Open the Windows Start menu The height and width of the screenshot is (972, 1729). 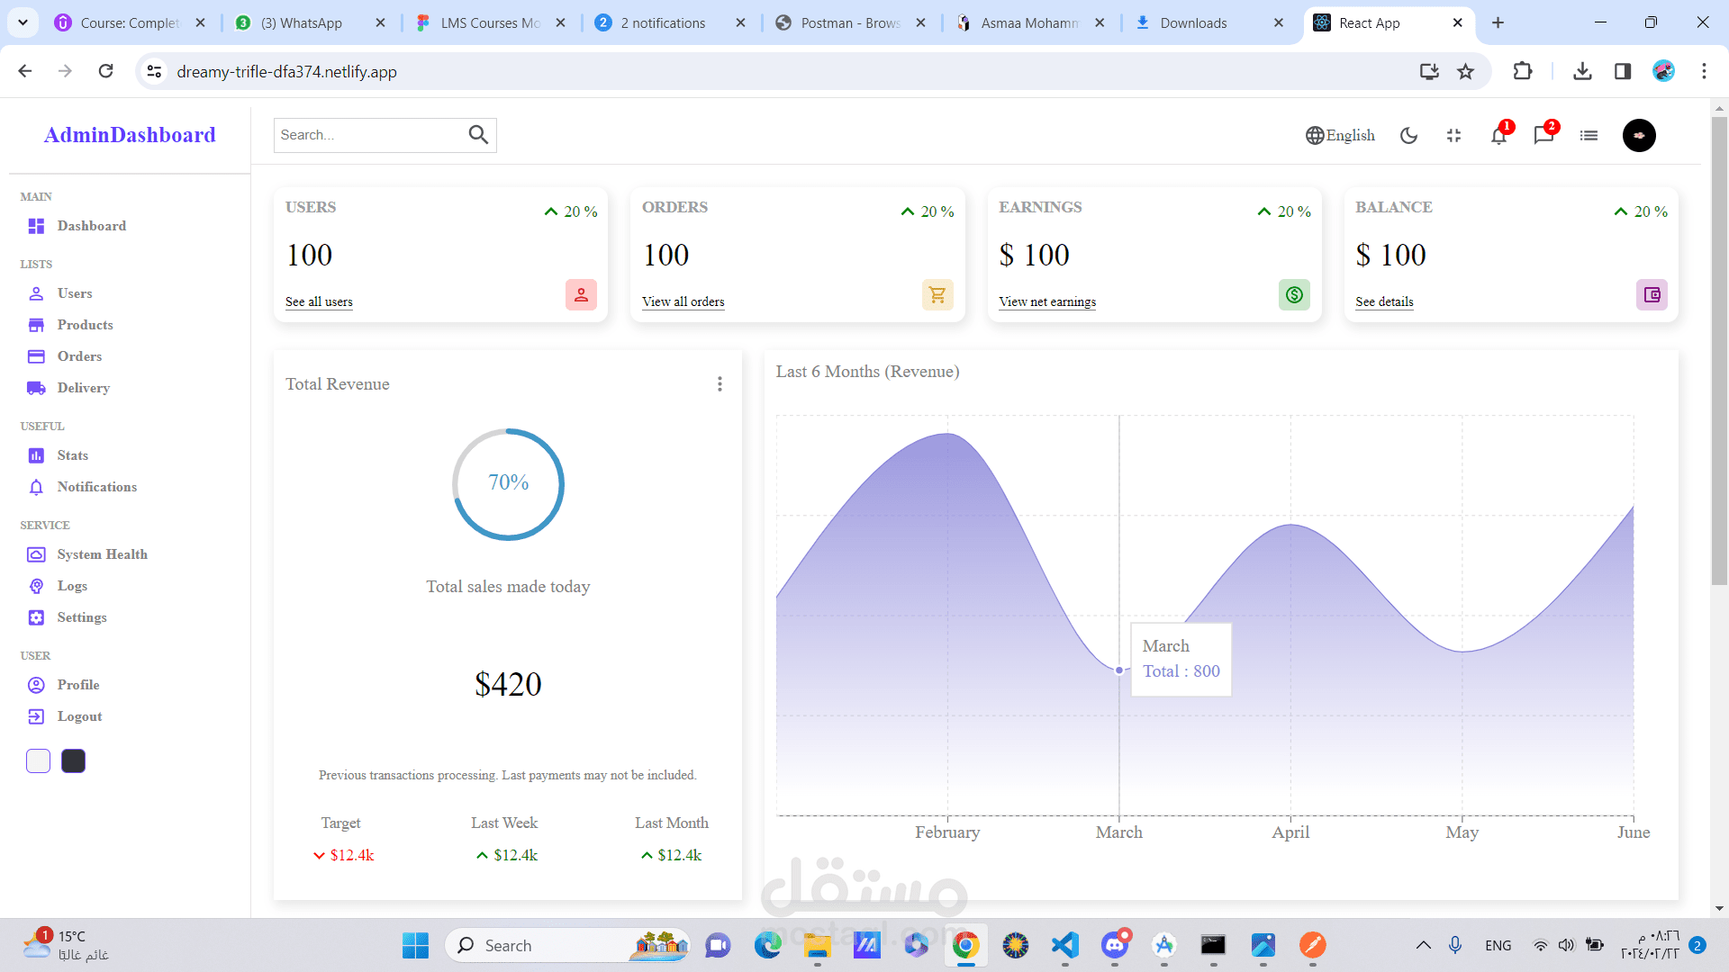(x=415, y=945)
